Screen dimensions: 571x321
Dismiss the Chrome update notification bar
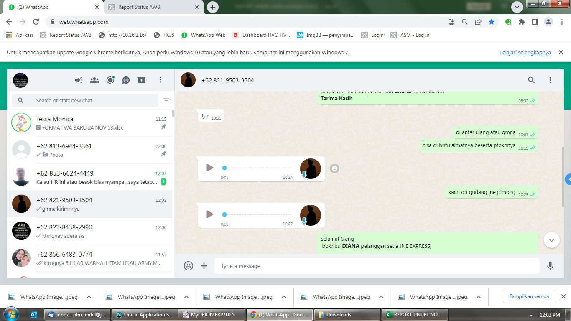tap(561, 52)
